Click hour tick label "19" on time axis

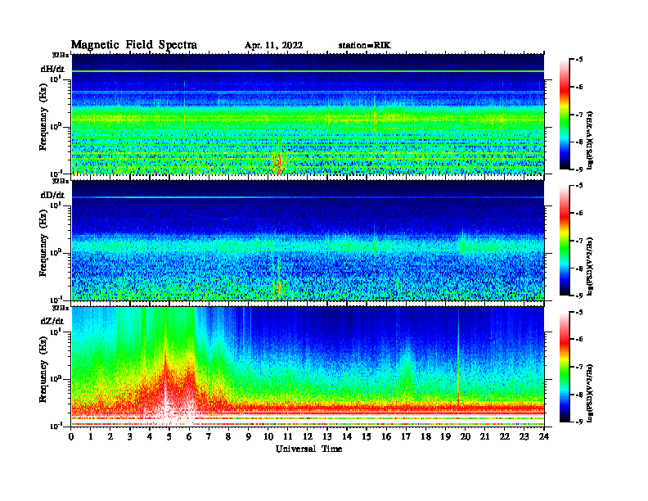(445, 436)
